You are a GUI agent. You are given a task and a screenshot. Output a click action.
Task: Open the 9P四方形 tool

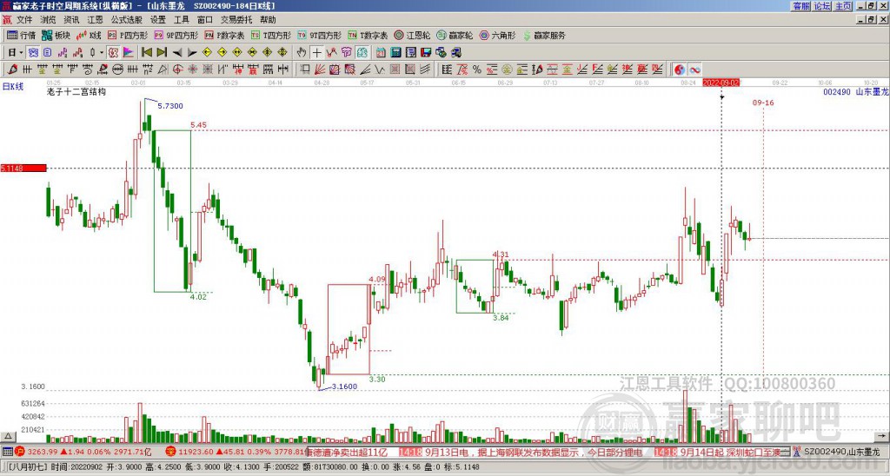[x=176, y=35]
